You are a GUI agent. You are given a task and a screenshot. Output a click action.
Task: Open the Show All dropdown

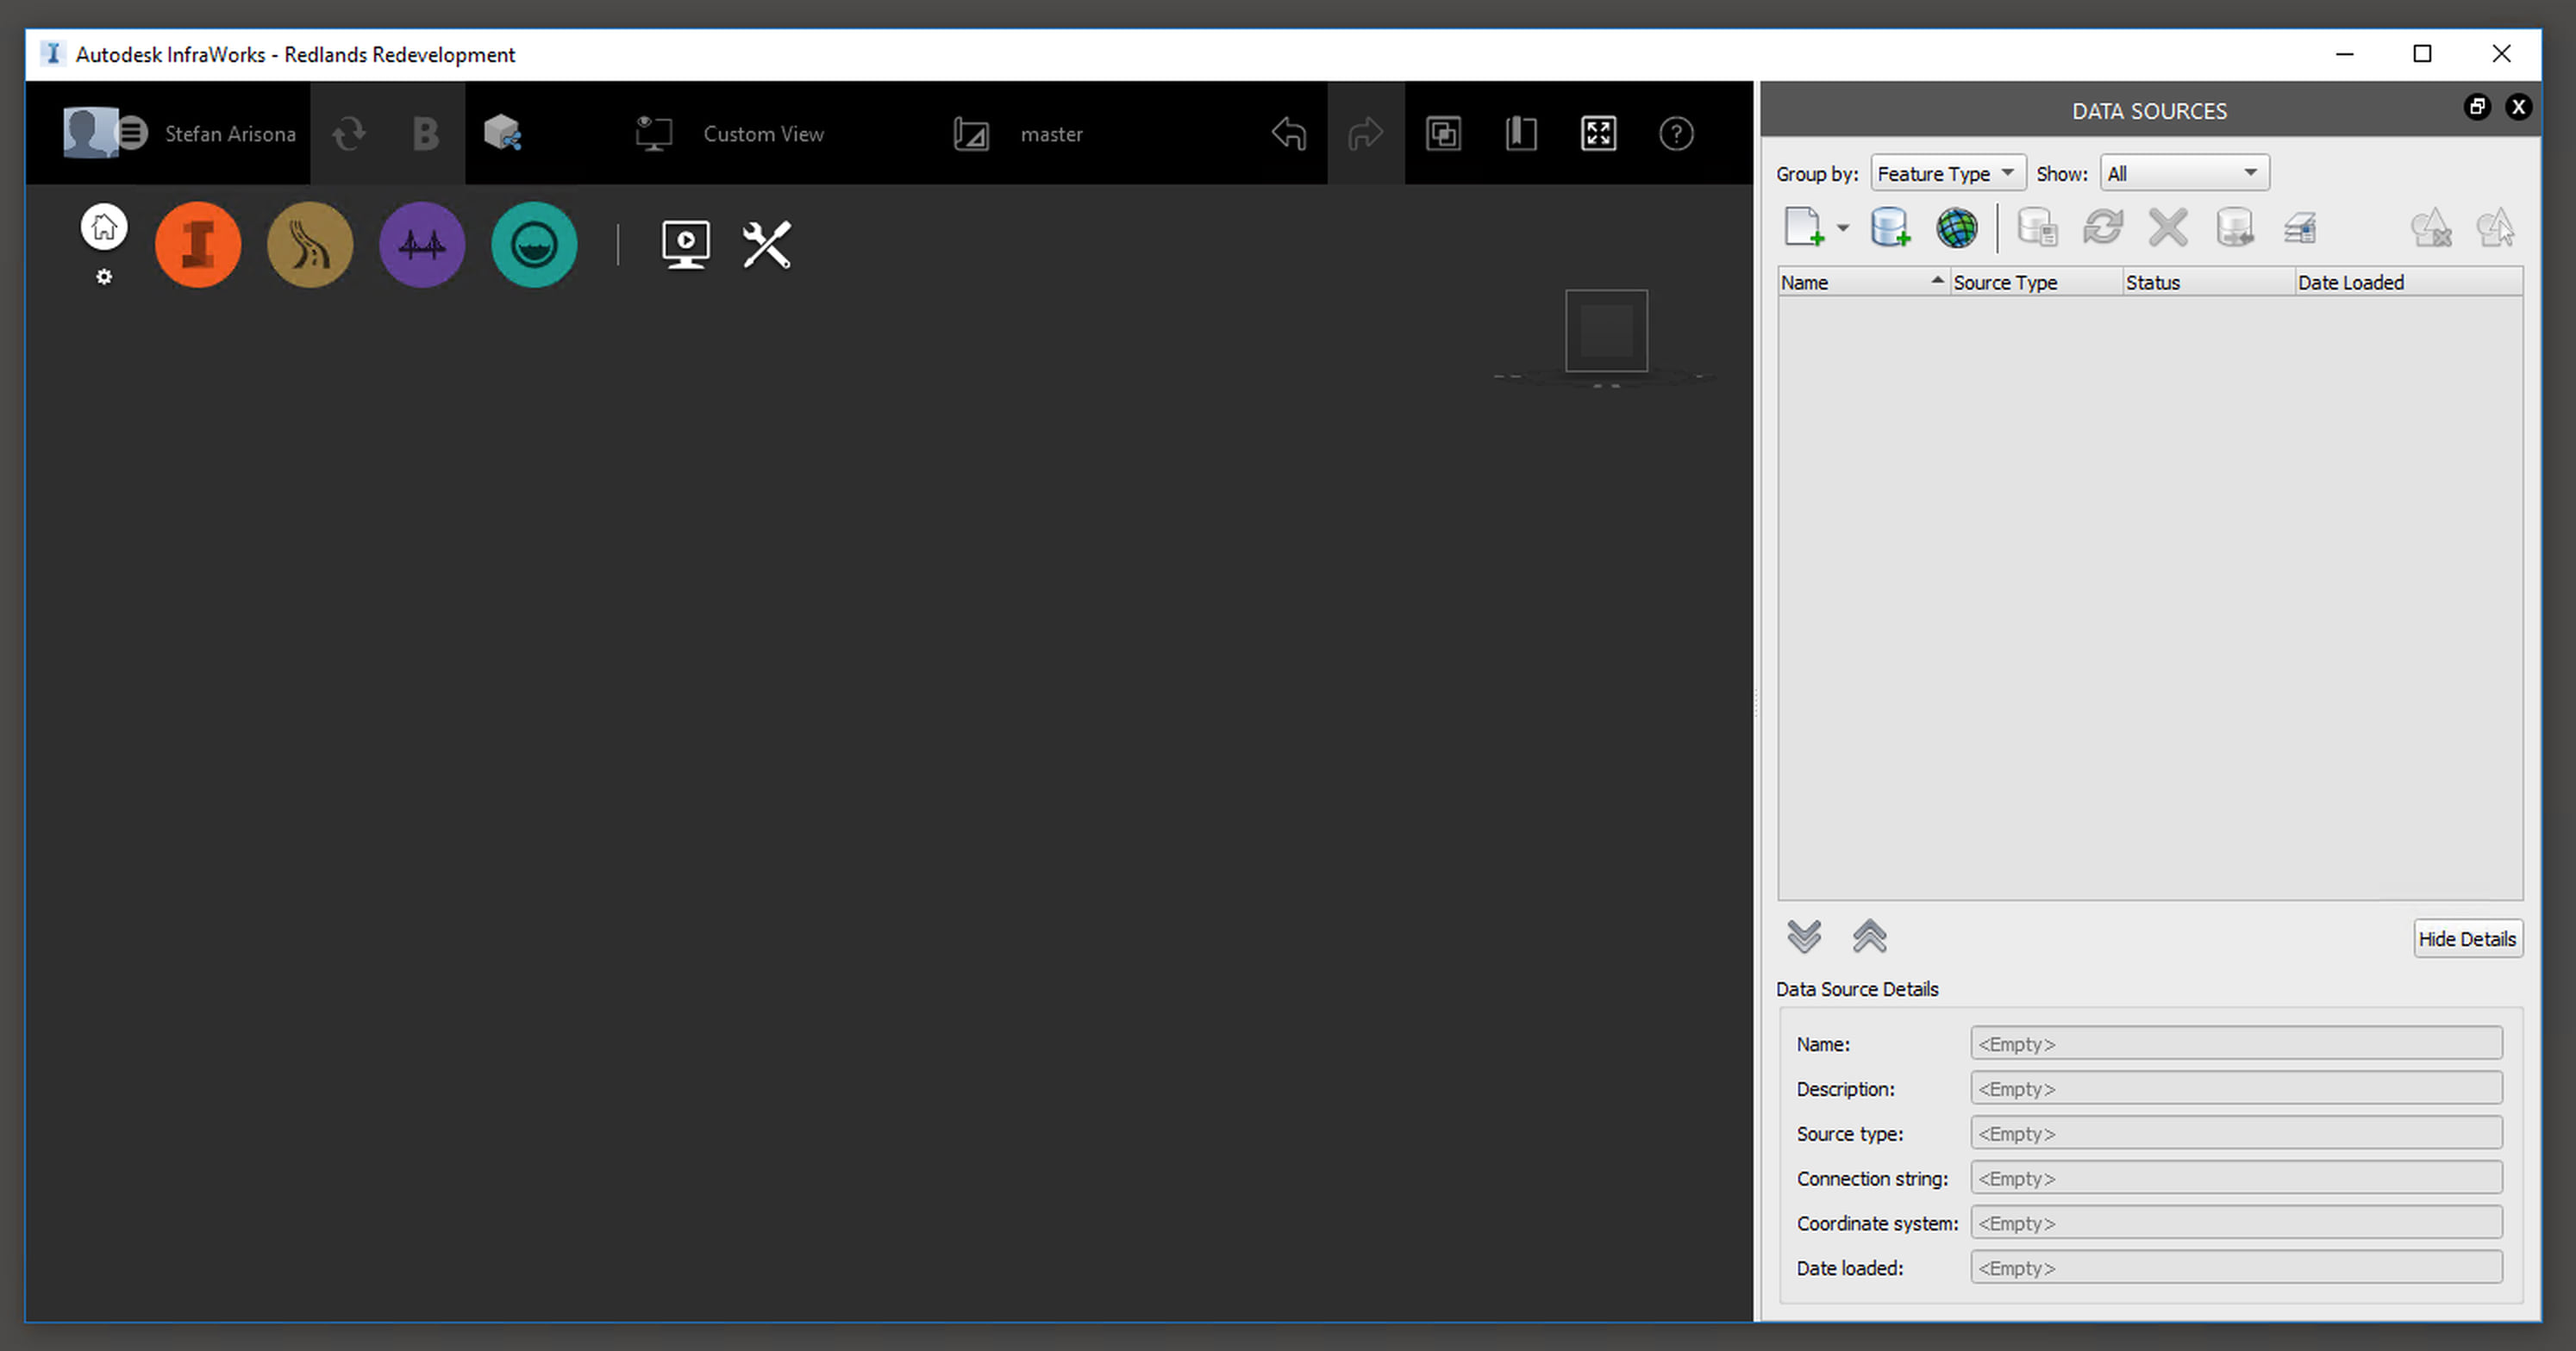tap(2183, 173)
